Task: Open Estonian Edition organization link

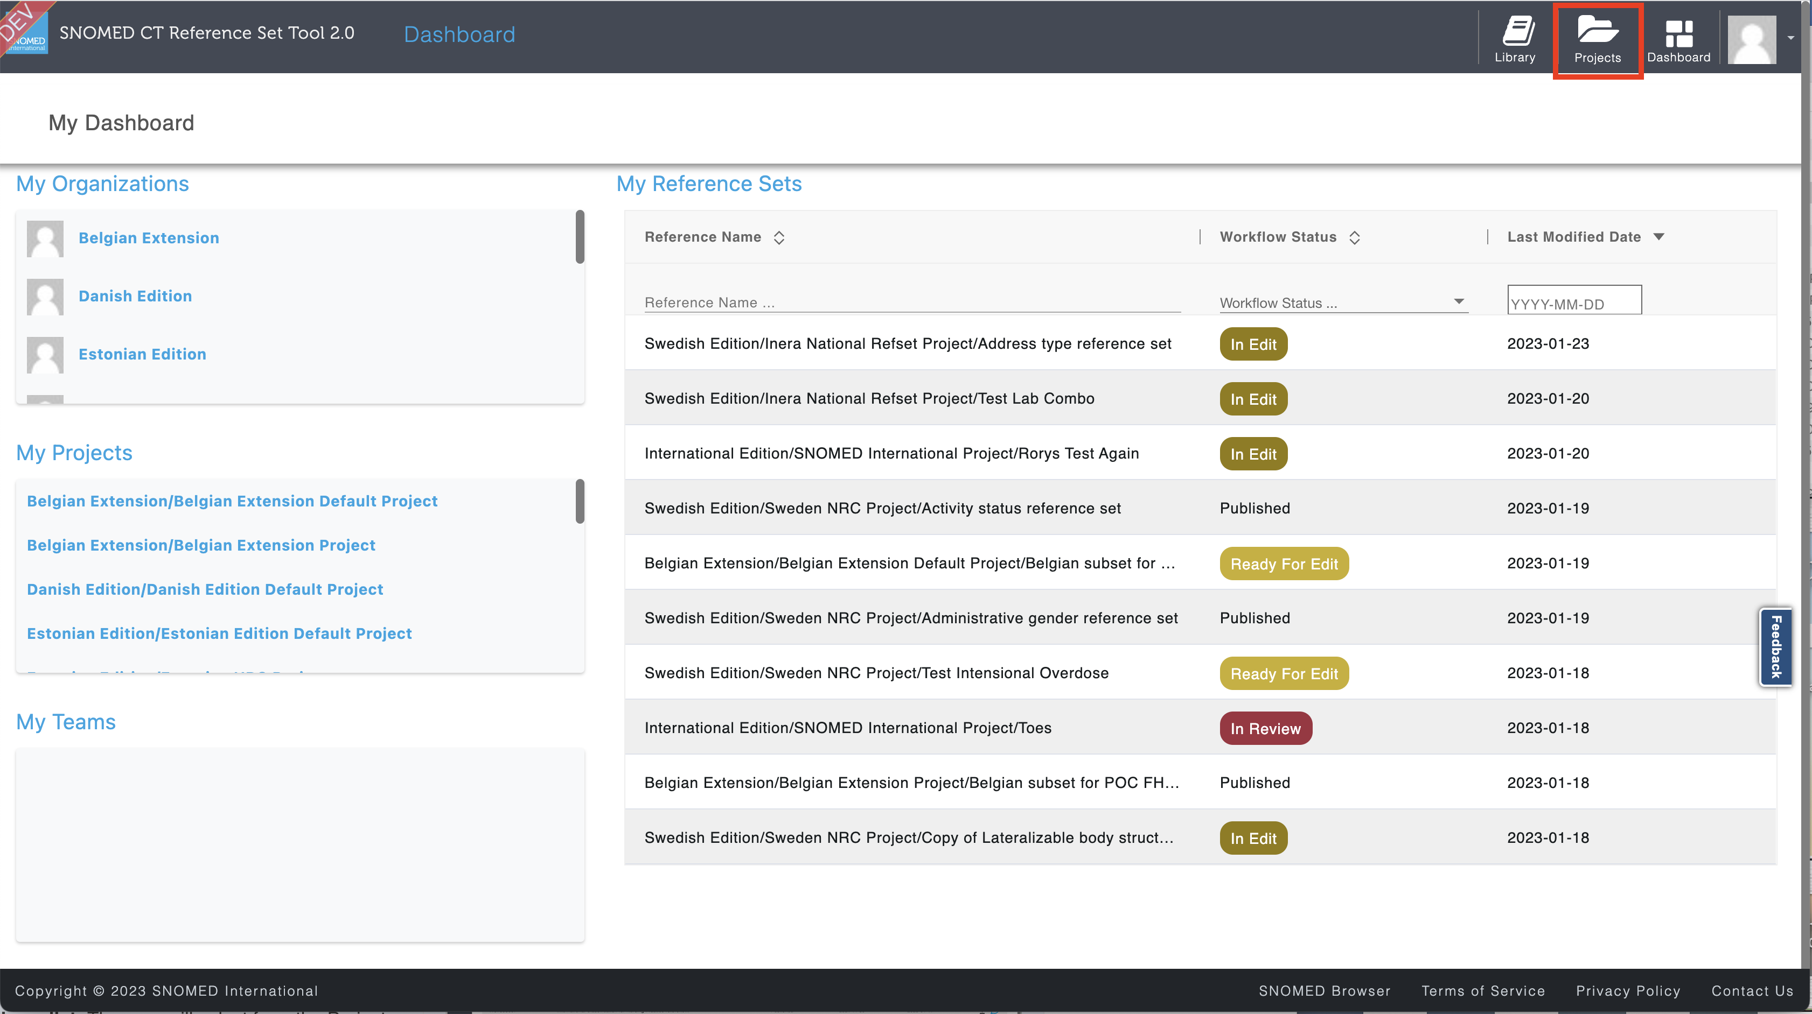Action: click(142, 354)
